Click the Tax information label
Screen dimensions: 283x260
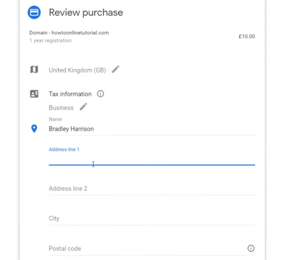coord(70,94)
